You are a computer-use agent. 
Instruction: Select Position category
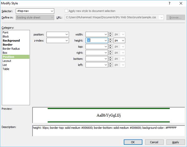[x=16, y=57]
